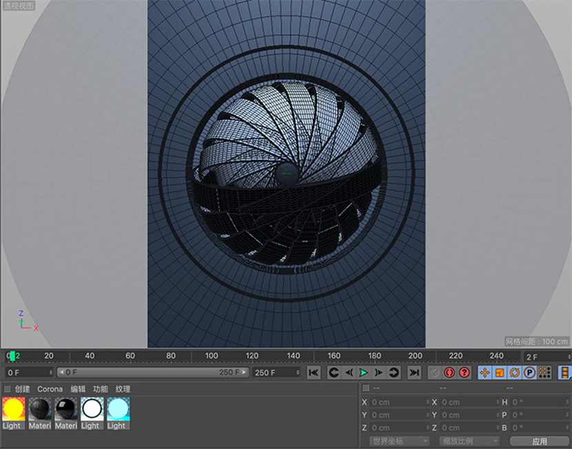
Task: Open the 创建 menu
Action: [22, 389]
